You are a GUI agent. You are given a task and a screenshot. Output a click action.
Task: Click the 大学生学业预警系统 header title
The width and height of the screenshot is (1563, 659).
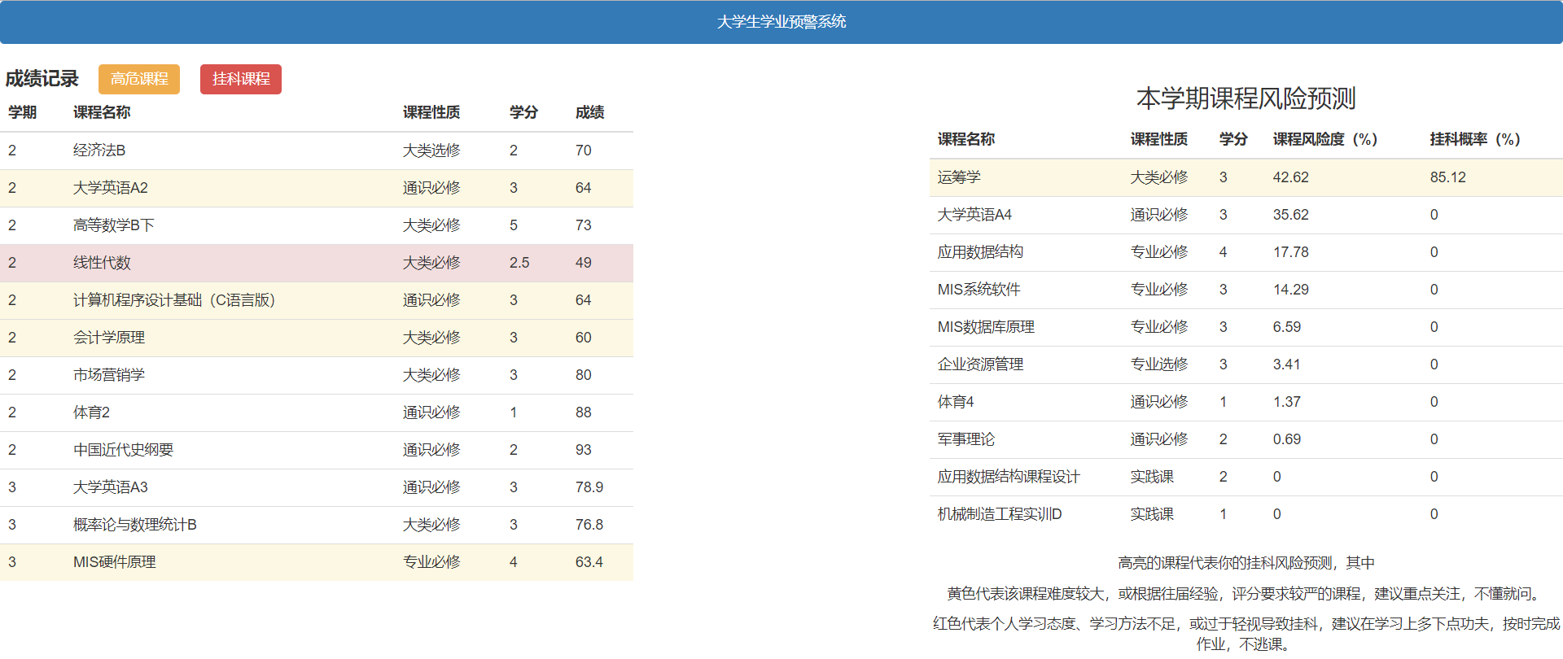coord(781,22)
